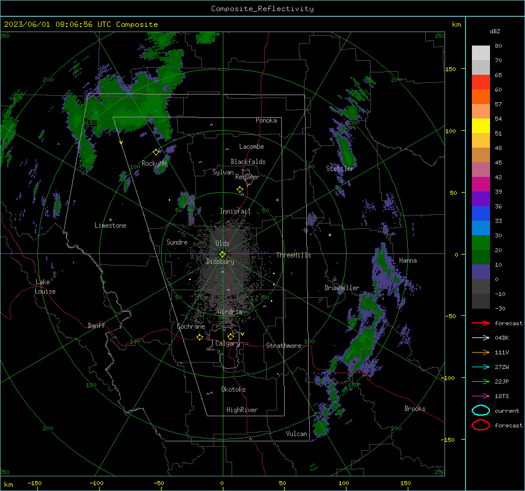Click the Sundre town label

177,242
